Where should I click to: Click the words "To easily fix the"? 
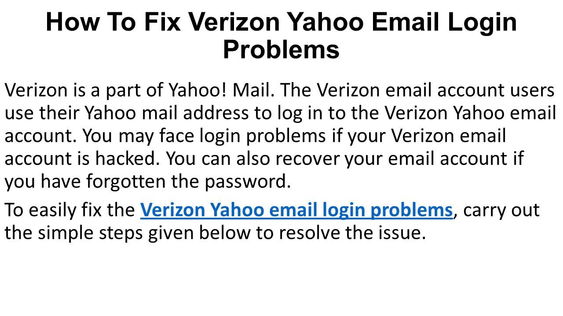click(69, 211)
